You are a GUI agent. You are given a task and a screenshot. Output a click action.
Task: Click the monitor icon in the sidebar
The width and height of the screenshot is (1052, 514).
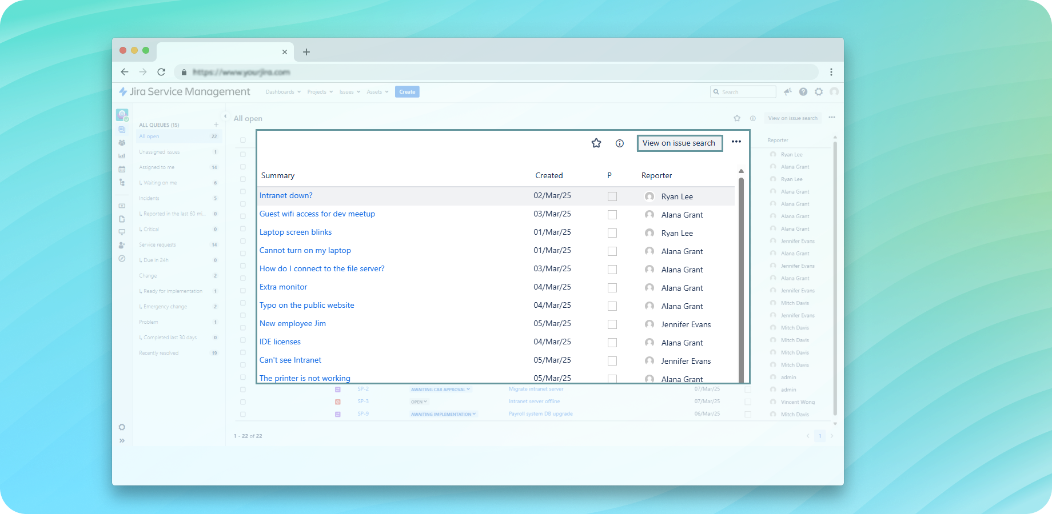[122, 232]
